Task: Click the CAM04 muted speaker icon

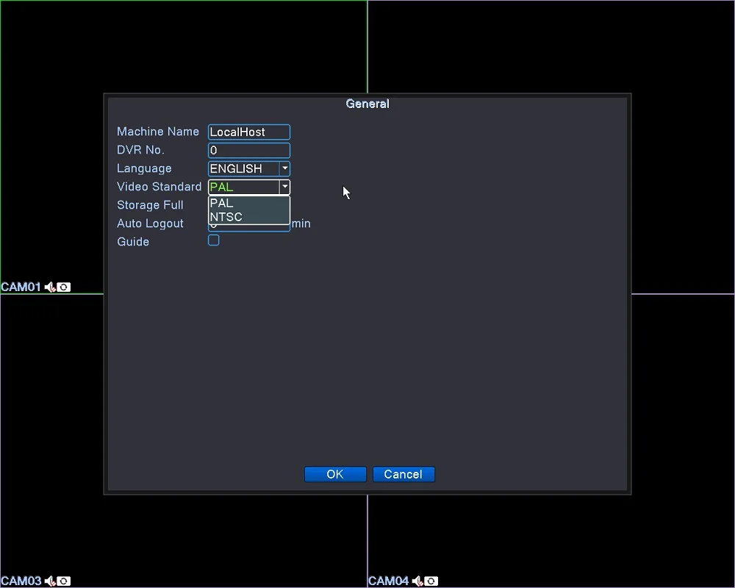Action: tap(417, 581)
